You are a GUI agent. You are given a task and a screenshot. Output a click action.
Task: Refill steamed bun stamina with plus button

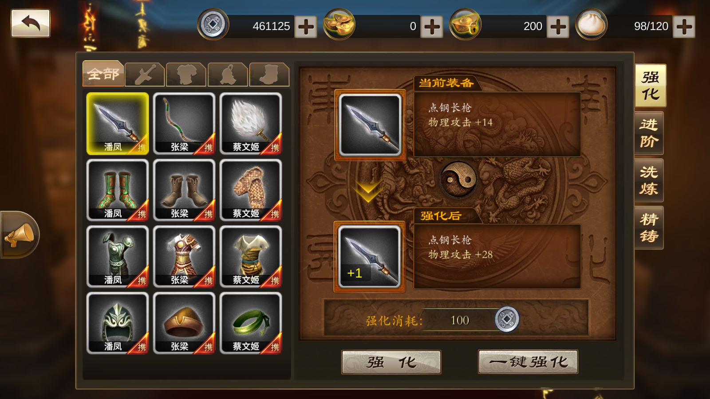click(684, 27)
